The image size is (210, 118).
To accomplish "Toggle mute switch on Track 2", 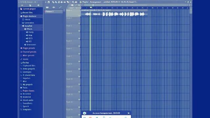I will (79, 23).
